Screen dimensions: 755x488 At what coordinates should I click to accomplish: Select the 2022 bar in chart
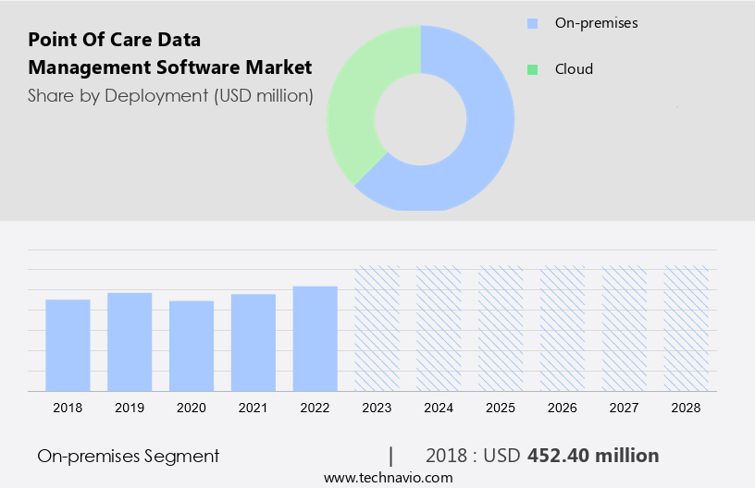click(x=316, y=339)
